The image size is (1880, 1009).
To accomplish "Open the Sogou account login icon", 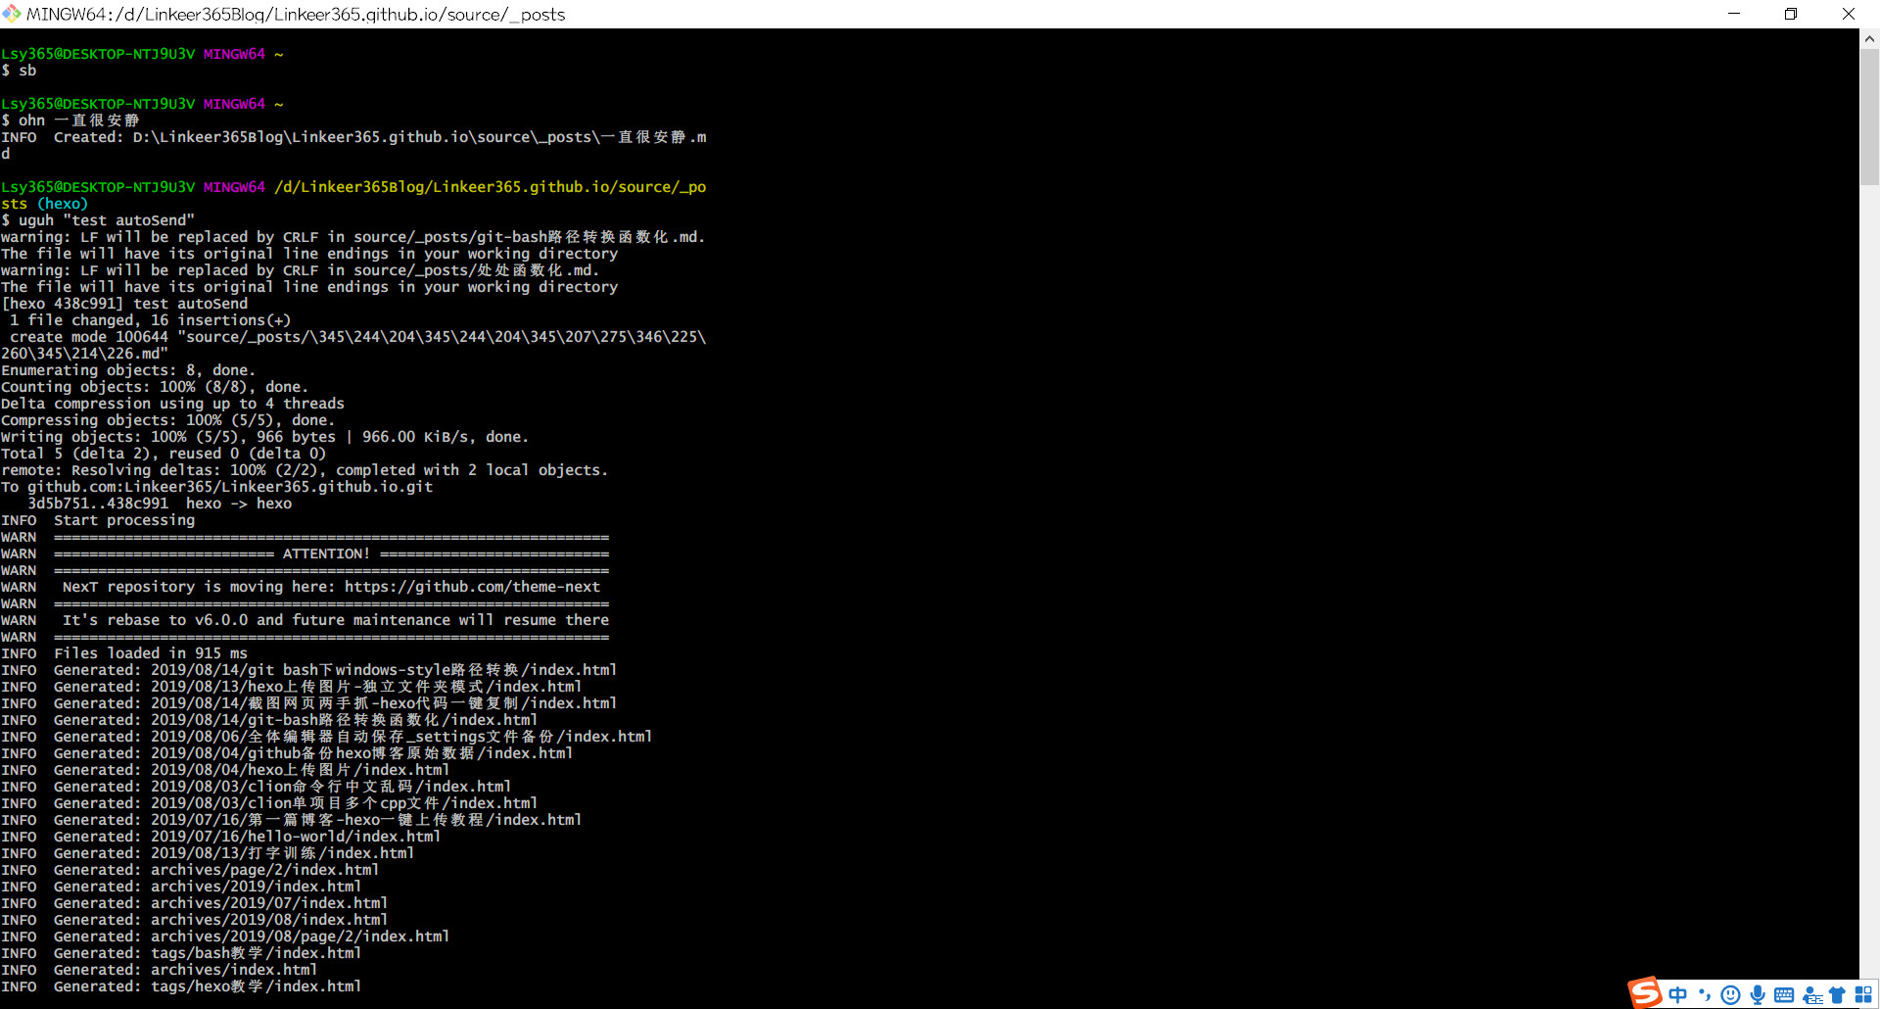I will click(1812, 995).
